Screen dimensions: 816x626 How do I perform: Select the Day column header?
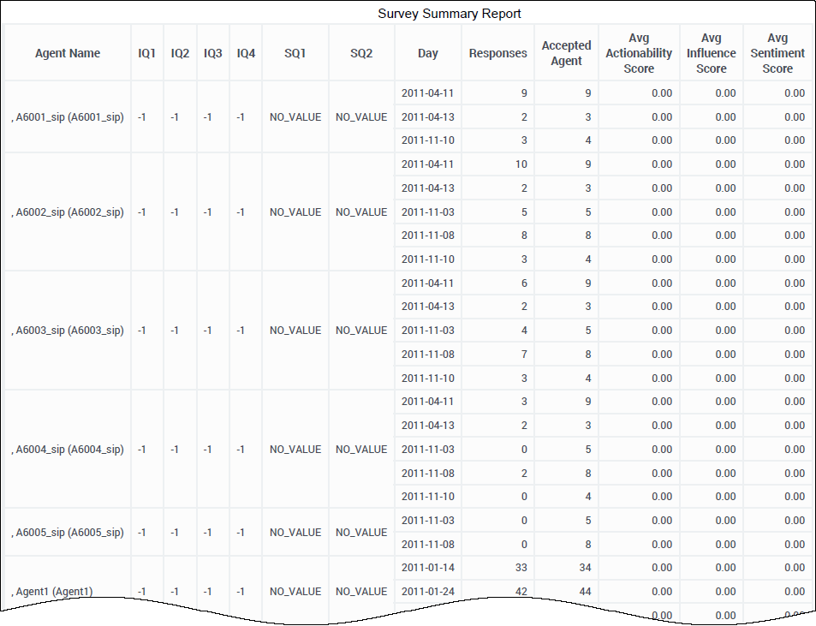click(428, 53)
